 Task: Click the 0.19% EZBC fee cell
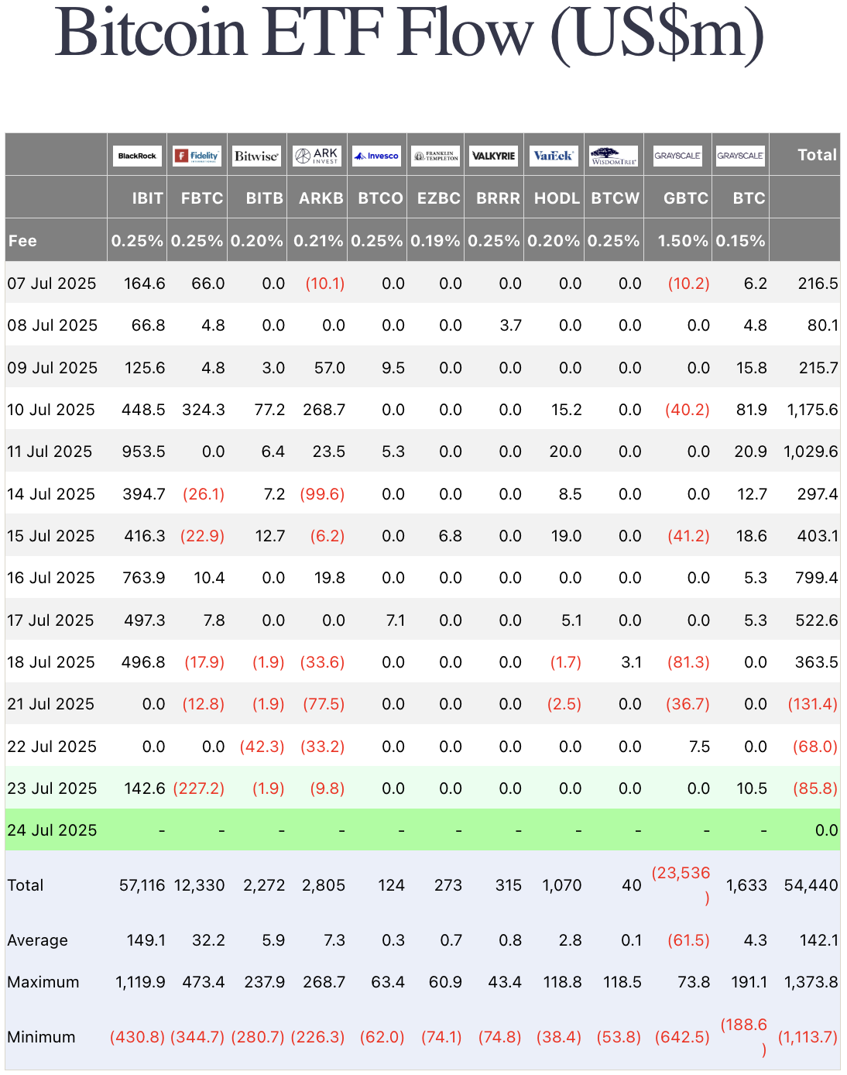click(x=436, y=241)
